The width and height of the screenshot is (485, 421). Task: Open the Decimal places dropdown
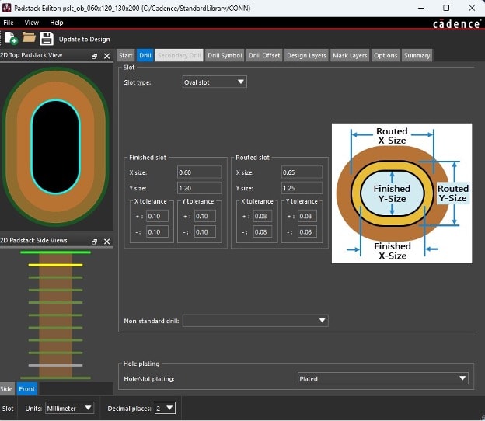[x=165, y=408]
